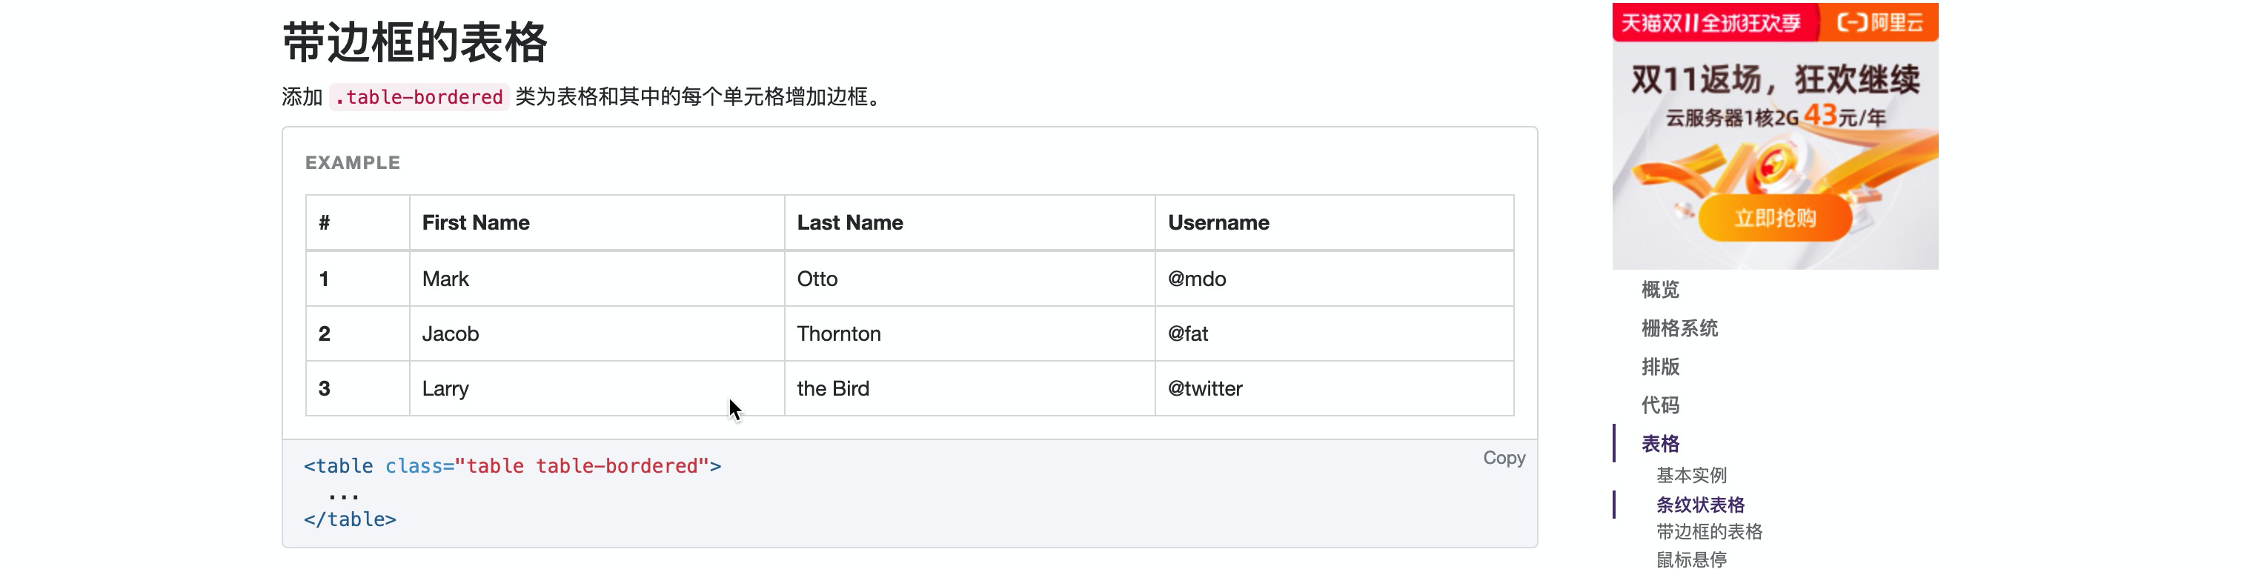Open the 概览 sidebar link

1659,290
